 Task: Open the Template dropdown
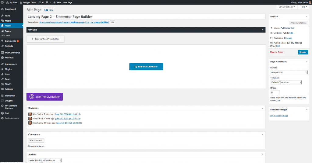tap(286, 82)
